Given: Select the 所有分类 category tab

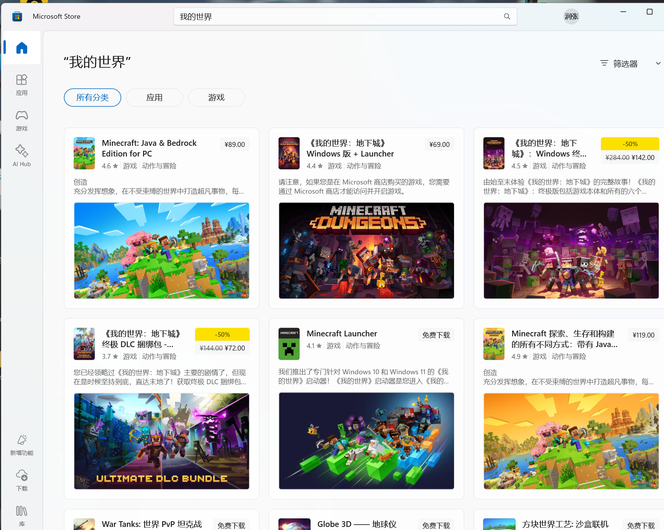Looking at the screenshot, I should 93,98.
